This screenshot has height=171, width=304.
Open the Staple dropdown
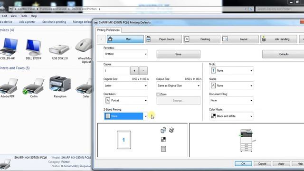click(x=231, y=85)
